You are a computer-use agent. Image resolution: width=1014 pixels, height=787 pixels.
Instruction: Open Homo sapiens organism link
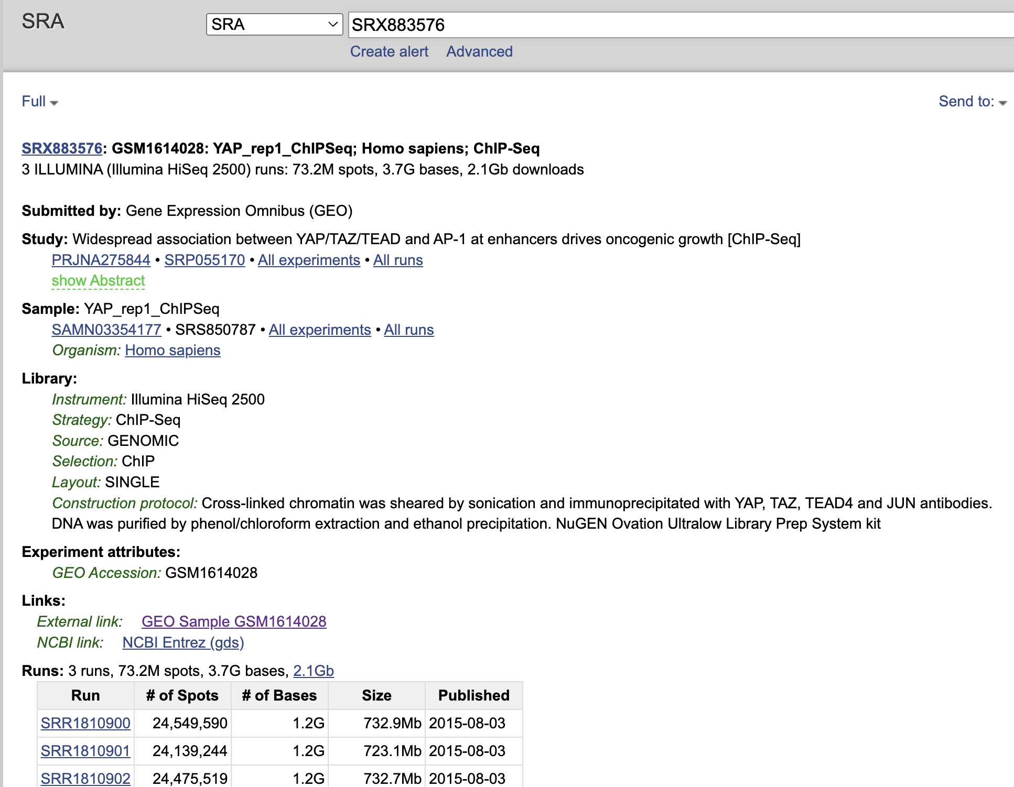pyautogui.click(x=172, y=350)
